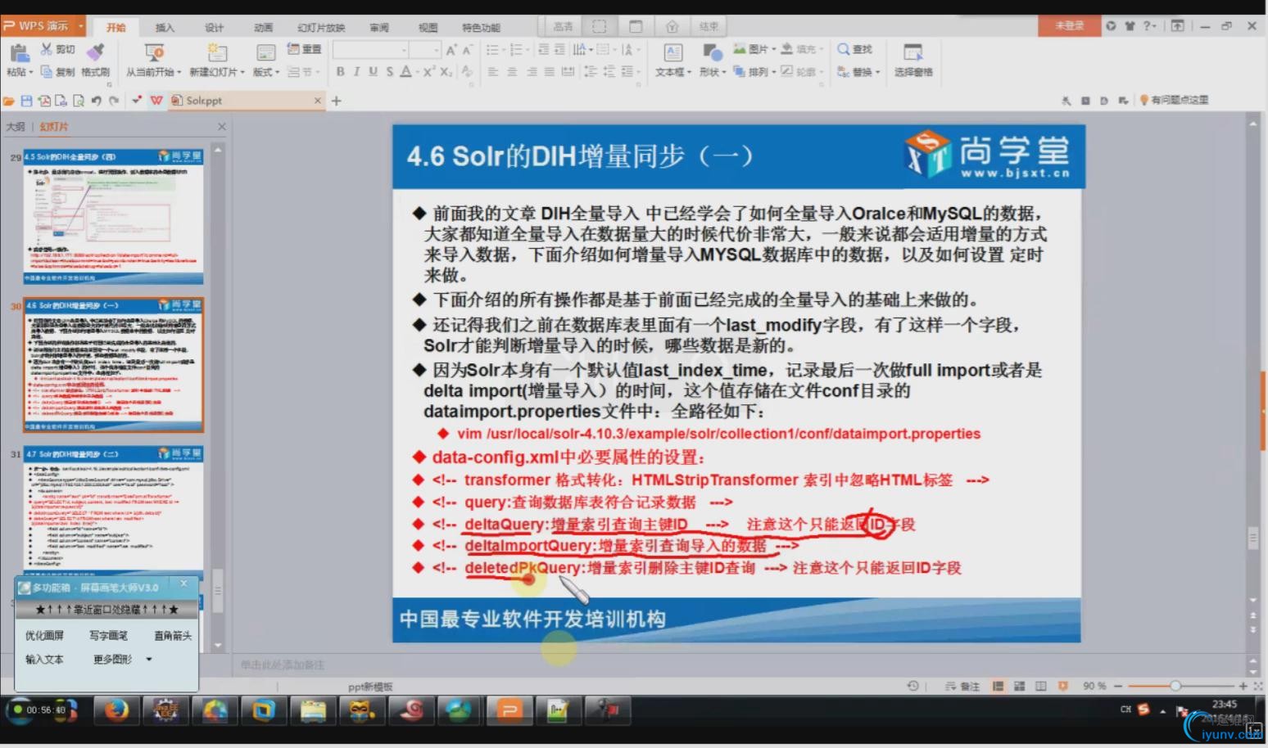Click the save disk icon in quick toolbar
The width and height of the screenshot is (1268, 748).
[x=26, y=101]
